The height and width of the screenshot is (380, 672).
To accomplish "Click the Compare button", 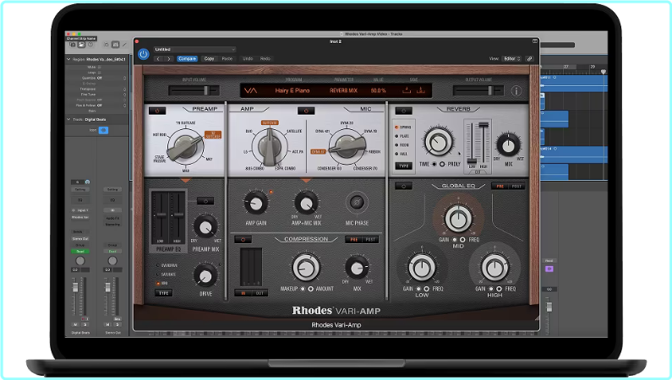I will click(x=187, y=59).
